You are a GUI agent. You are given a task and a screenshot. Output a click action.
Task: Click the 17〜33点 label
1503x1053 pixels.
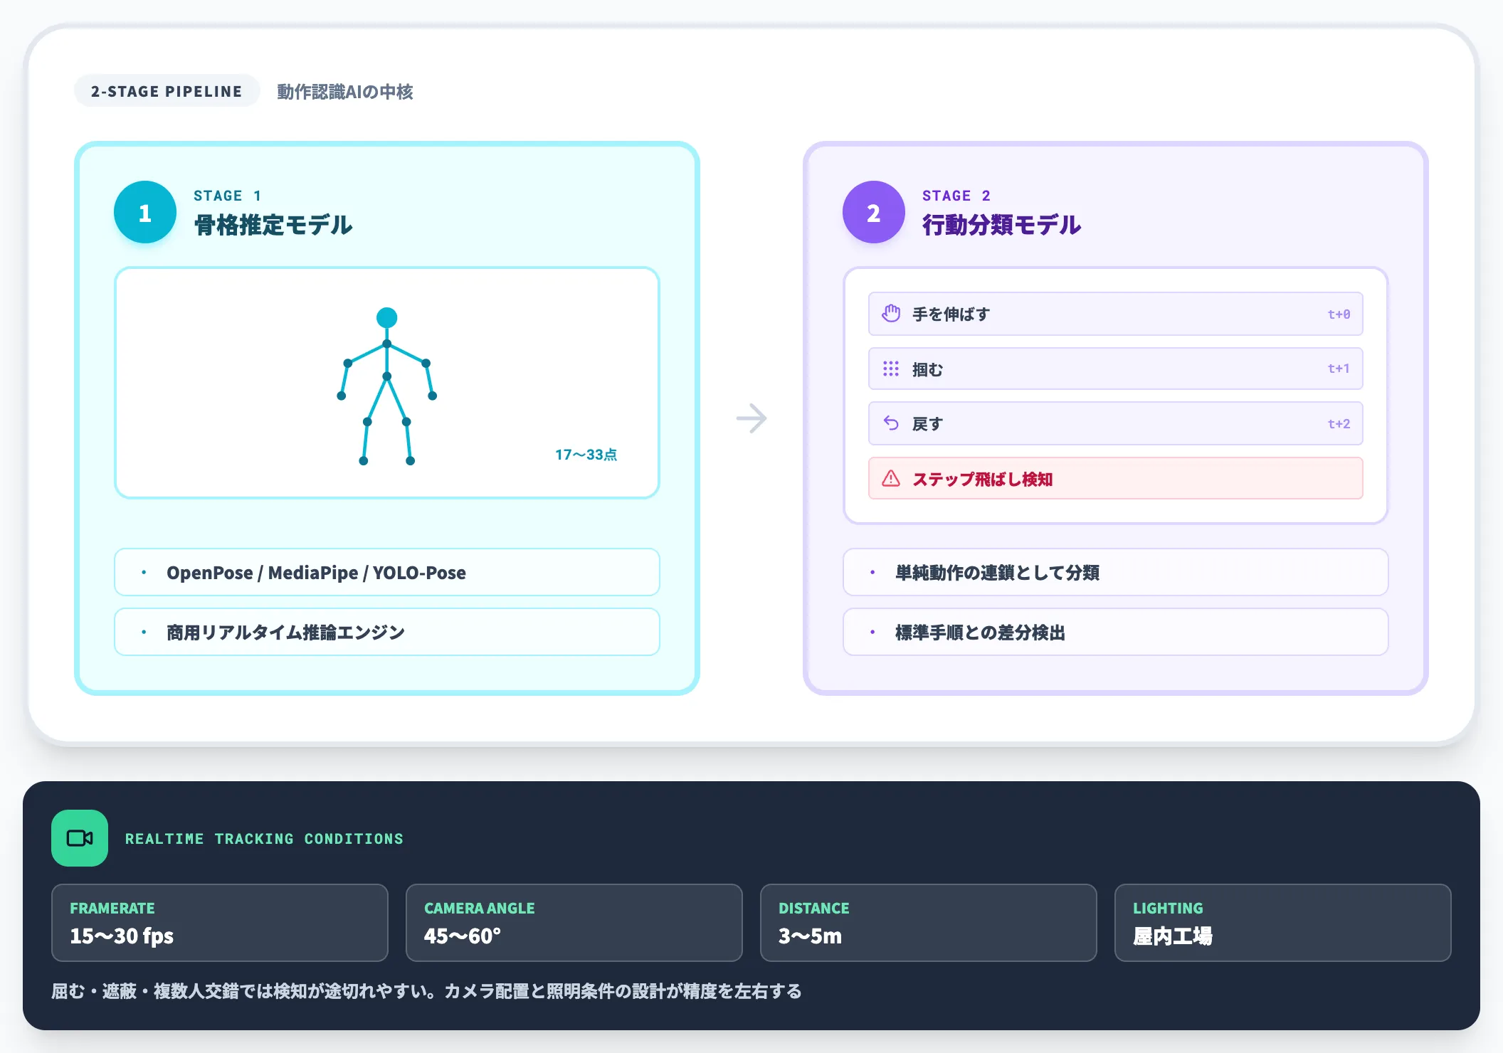[x=586, y=455]
